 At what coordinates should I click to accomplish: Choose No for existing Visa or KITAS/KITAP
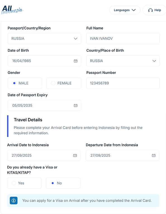click(x=63, y=183)
